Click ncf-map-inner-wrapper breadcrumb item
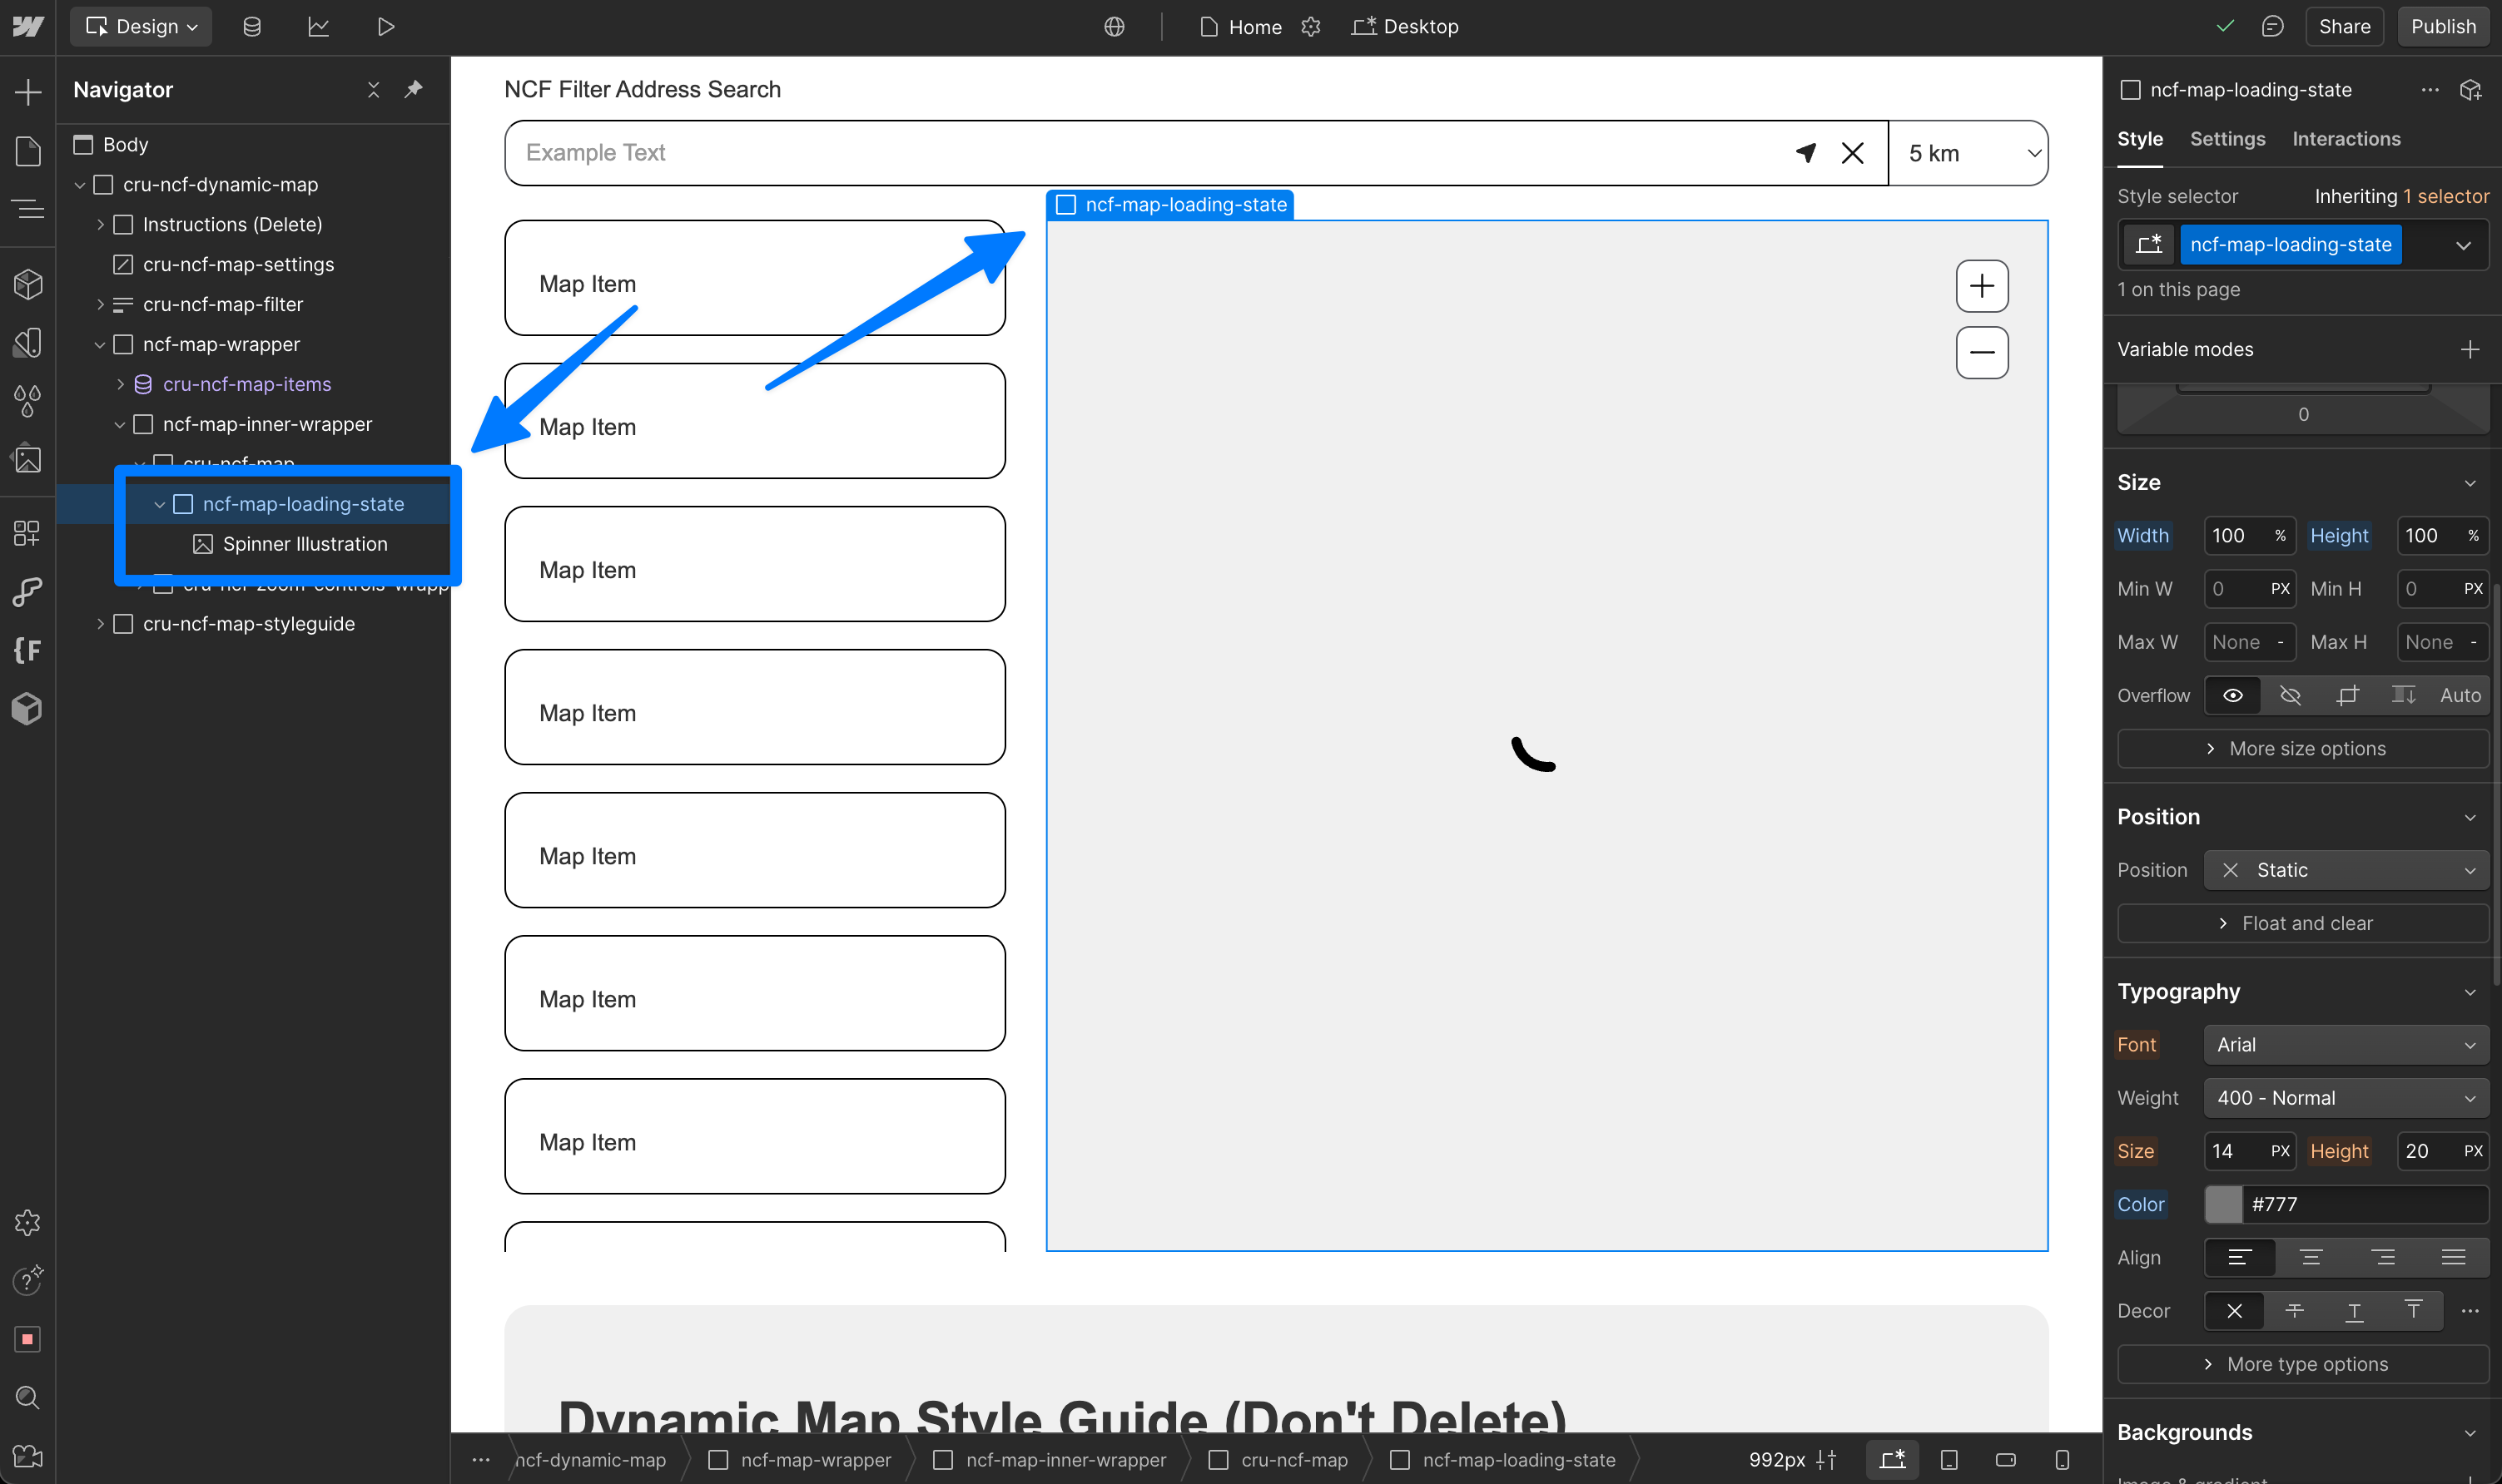Screen dimensions: 2502x1484 1050,1460
